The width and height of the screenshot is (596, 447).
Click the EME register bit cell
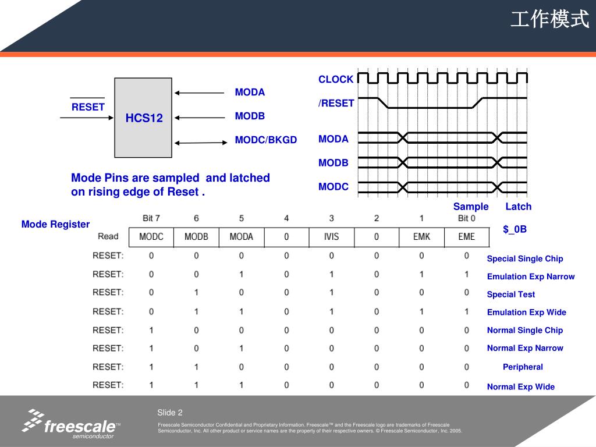467,237
